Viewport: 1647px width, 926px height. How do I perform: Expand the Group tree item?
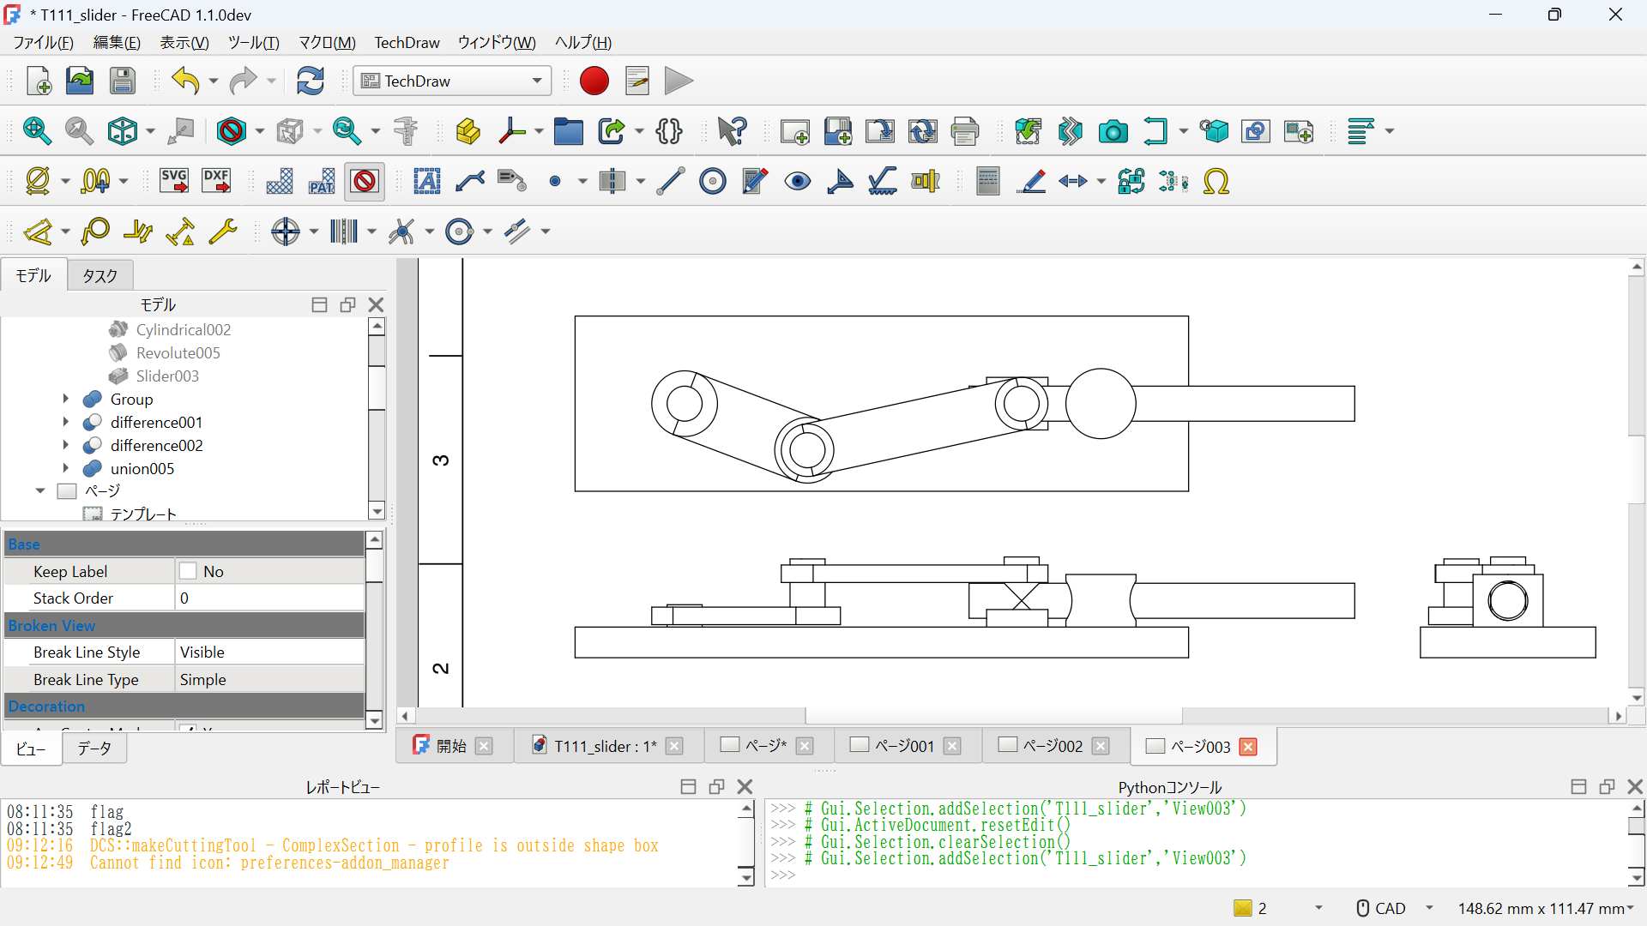(65, 399)
